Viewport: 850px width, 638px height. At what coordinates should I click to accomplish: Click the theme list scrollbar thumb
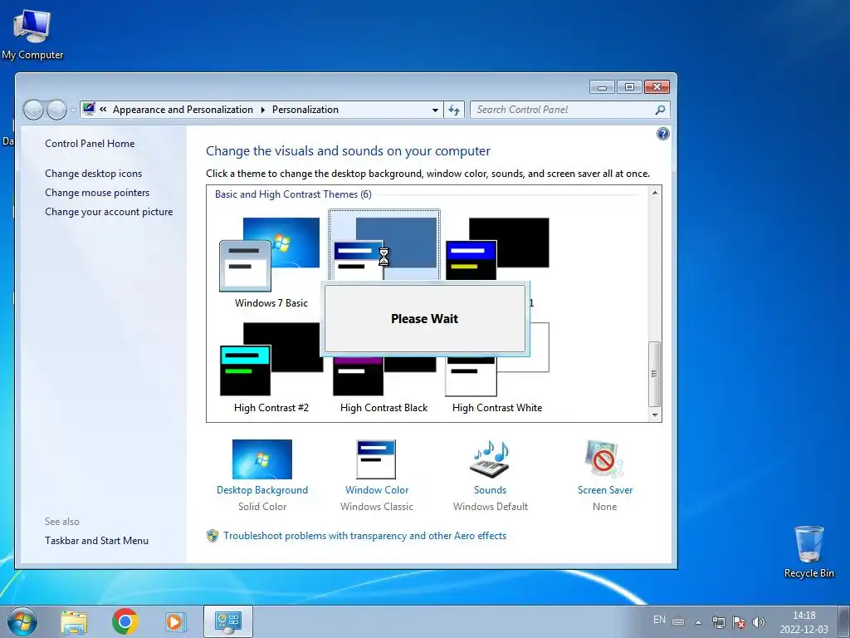(x=654, y=374)
